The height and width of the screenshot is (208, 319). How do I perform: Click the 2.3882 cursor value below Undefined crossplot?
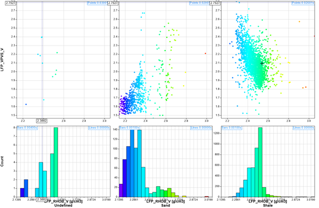42,121
